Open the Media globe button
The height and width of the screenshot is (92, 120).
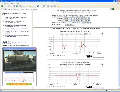(x=39, y=6)
